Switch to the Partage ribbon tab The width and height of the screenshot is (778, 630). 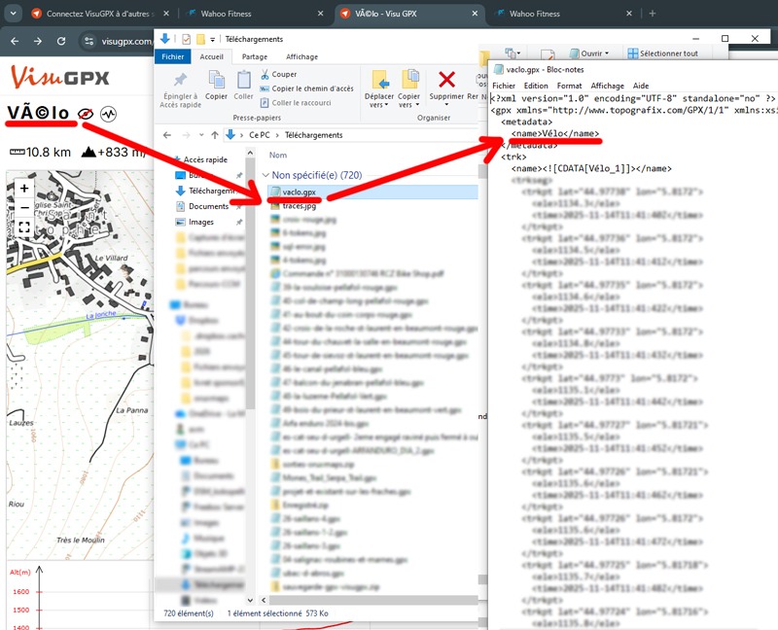pos(255,56)
